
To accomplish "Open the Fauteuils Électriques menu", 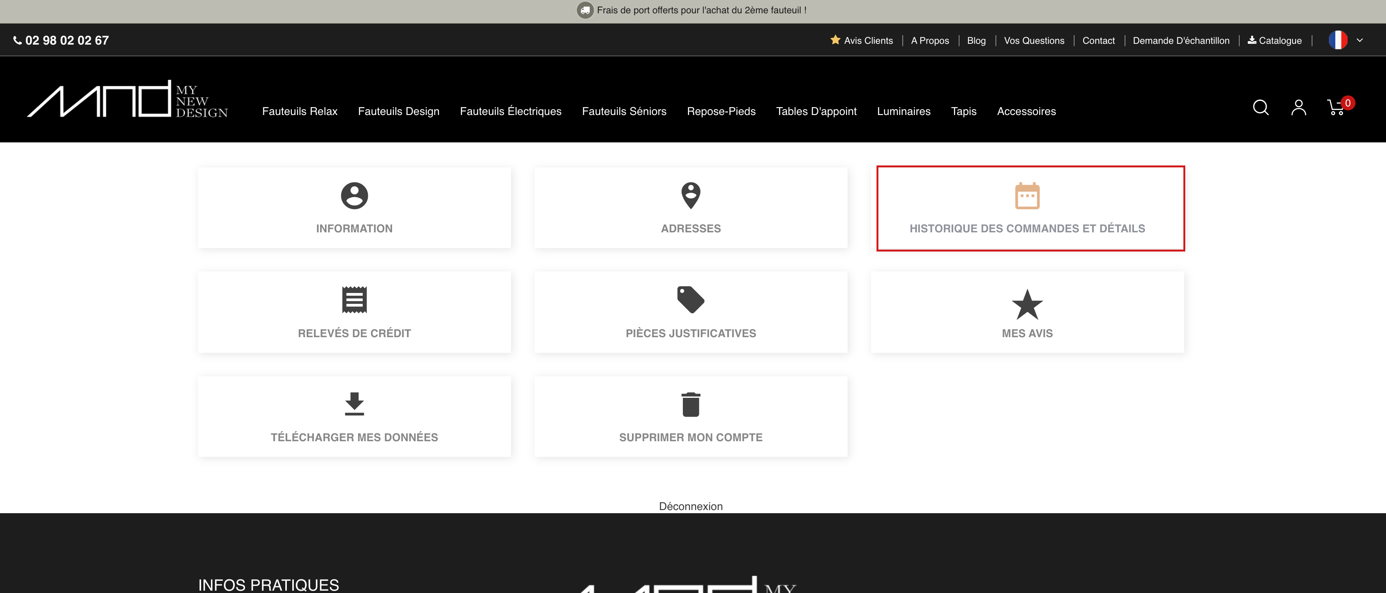I will pos(510,111).
